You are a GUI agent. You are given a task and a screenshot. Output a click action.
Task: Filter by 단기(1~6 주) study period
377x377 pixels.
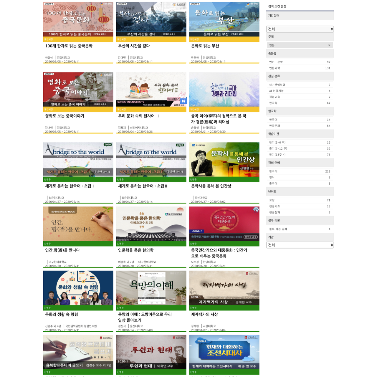[x=300, y=143]
